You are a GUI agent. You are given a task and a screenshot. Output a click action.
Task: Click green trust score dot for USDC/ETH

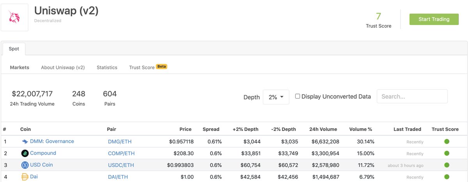point(447,165)
